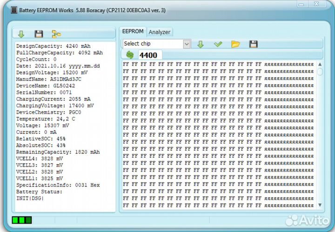Viewport: 335px width, 232px height.
Task: Click the green round icon beside 4400
Action: click(x=130, y=55)
